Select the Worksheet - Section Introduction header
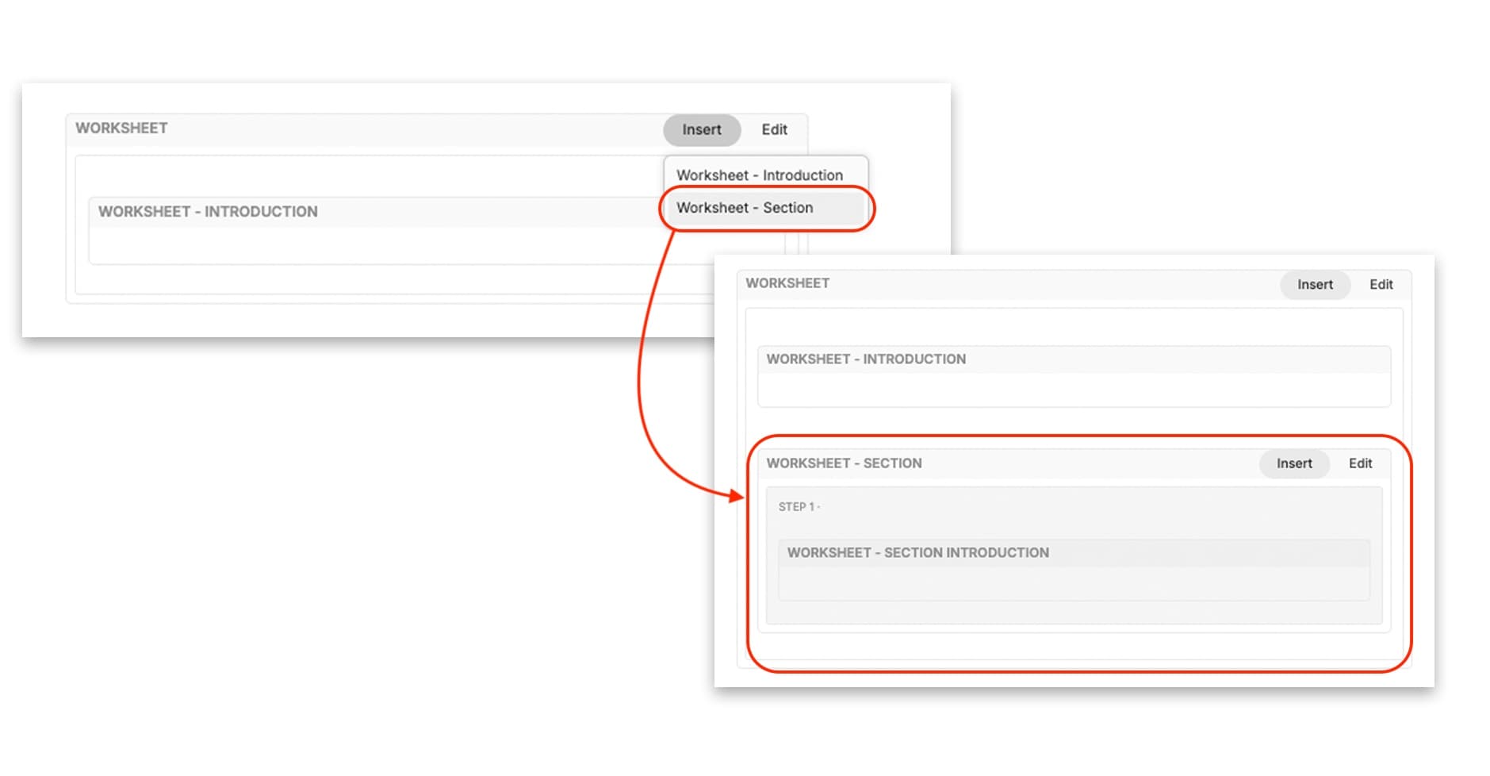This screenshot has width=1490, height=776. (1074, 553)
